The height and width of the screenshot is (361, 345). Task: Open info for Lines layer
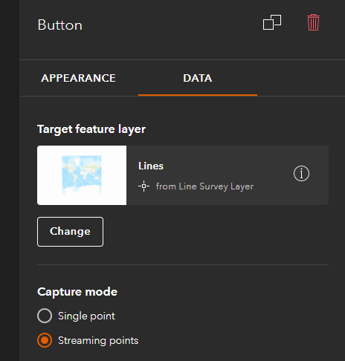pos(301,173)
